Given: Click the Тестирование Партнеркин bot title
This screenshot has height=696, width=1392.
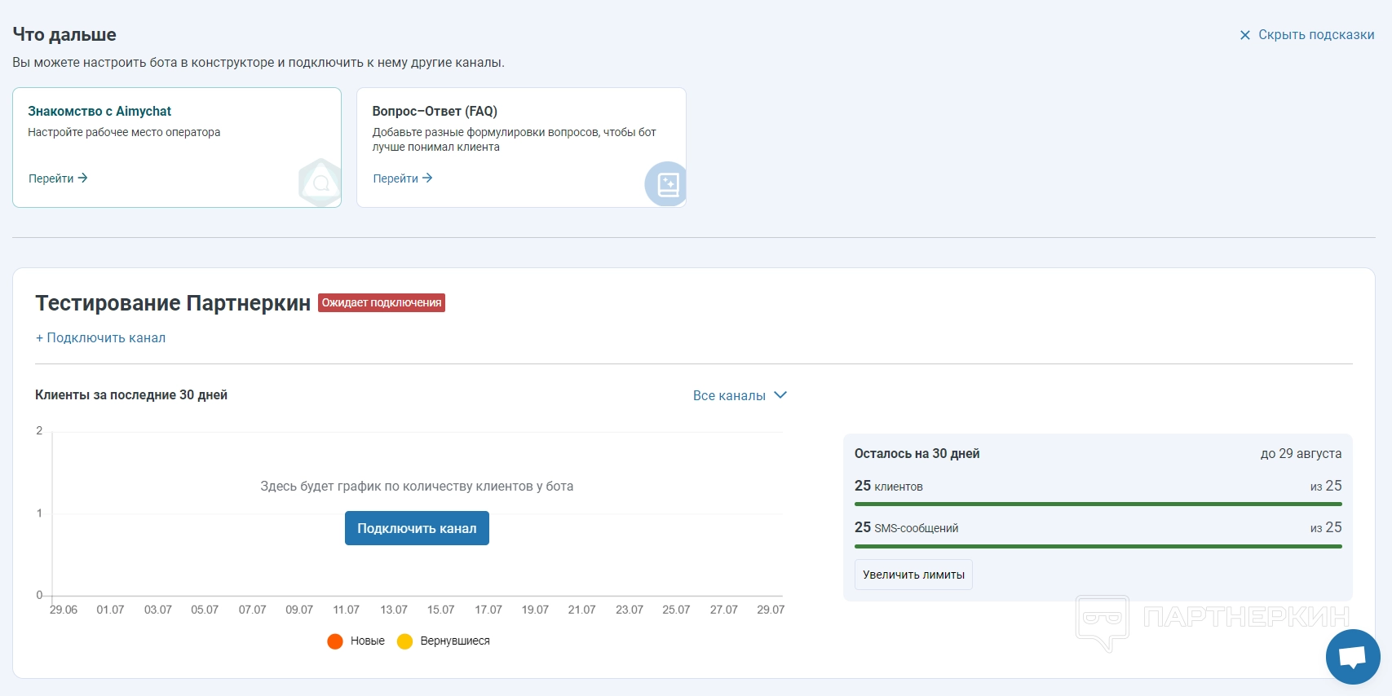Looking at the screenshot, I should click(x=173, y=303).
